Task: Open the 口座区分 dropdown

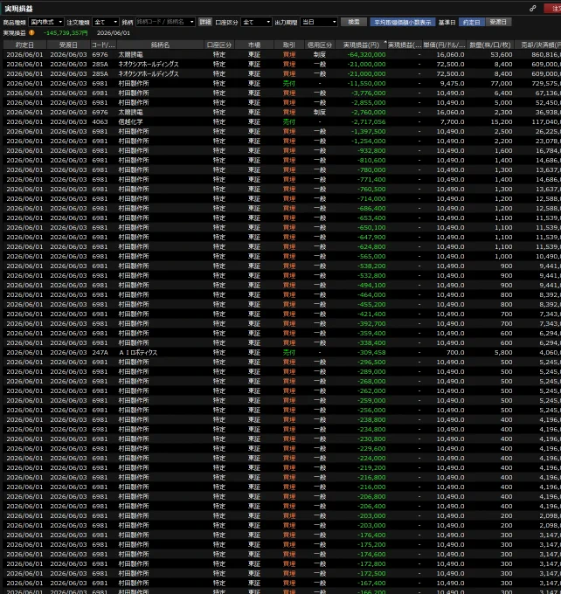Action: pyautogui.click(x=256, y=22)
